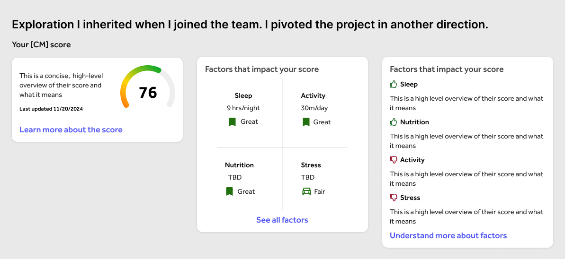This screenshot has height=259, width=565.
Task: Click the Sleep heading in the grid card
Action: click(x=243, y=95)
